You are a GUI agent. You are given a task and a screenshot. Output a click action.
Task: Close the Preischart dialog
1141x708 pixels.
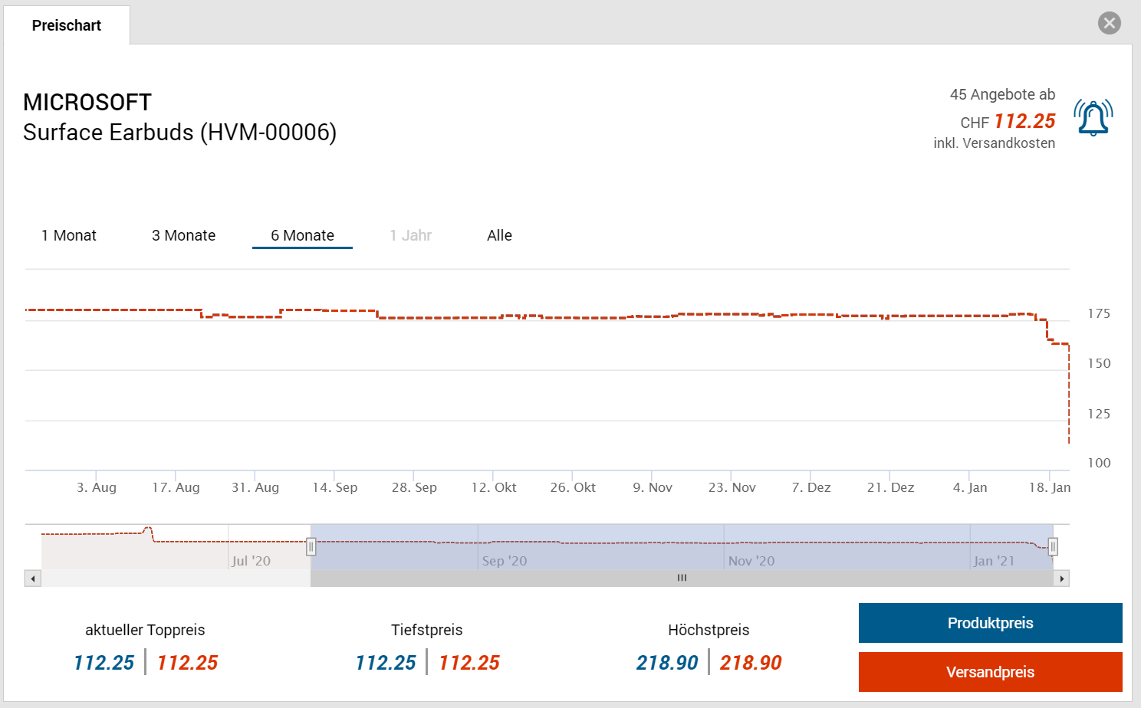click(x=1109, y=23)
